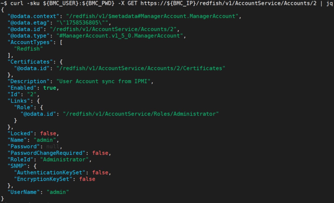Click the true value of Enabled
Viewport: 334px width, 203px height.
(x=50, y=88)
